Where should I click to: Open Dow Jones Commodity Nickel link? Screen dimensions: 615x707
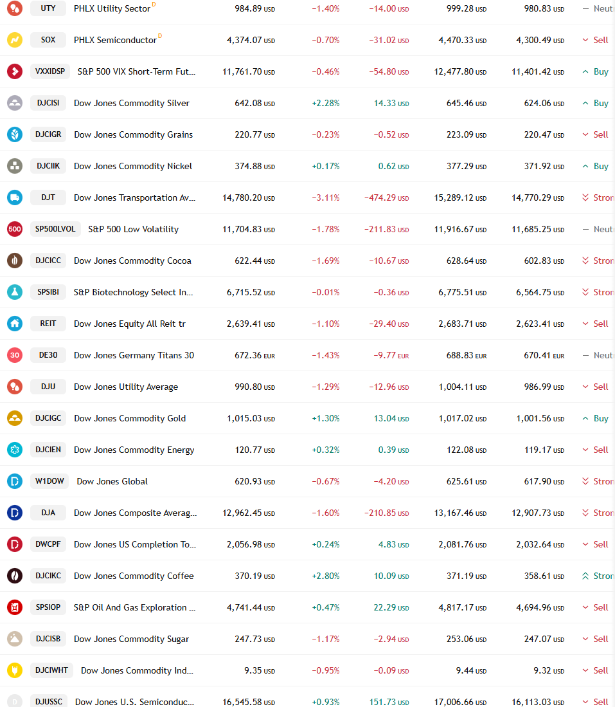[133, 167]
